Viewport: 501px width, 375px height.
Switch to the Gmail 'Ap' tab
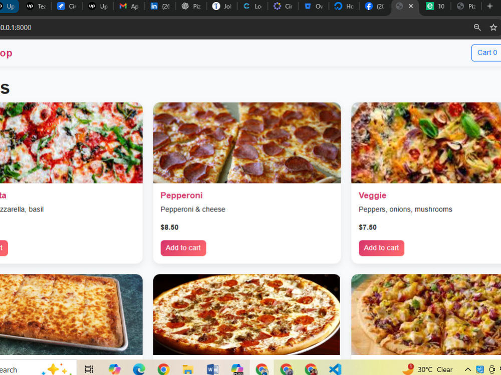click(x=129, y=6)
